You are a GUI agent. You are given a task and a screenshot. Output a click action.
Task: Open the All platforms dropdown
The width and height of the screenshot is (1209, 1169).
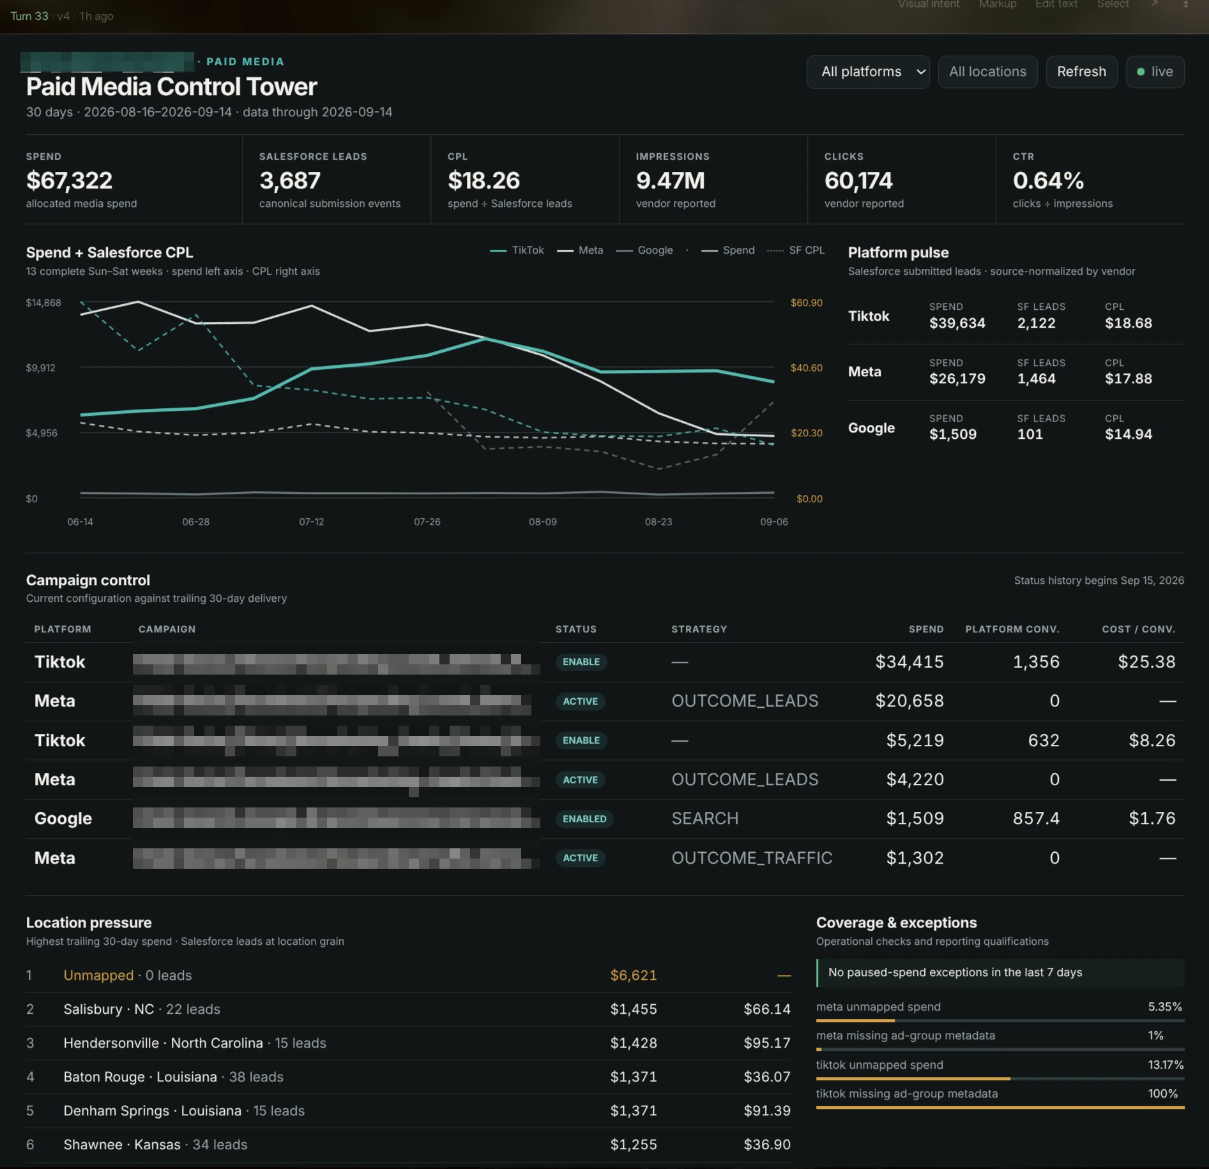(867, 72)
